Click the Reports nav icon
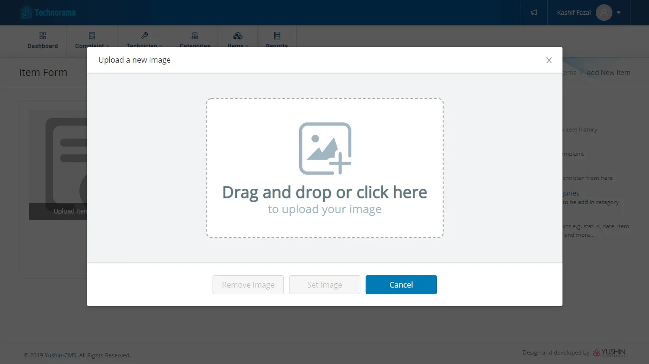 point(277,36)
